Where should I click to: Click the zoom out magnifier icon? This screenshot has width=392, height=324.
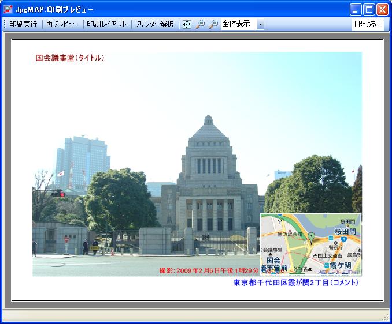200,24
